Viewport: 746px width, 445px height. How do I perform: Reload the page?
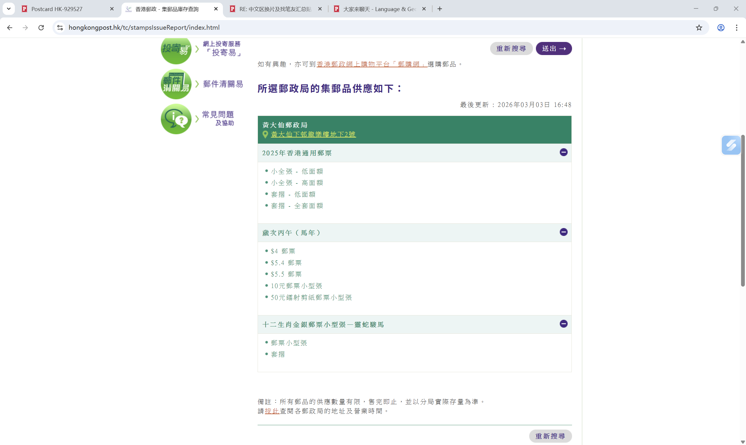(x=41, y=28)
